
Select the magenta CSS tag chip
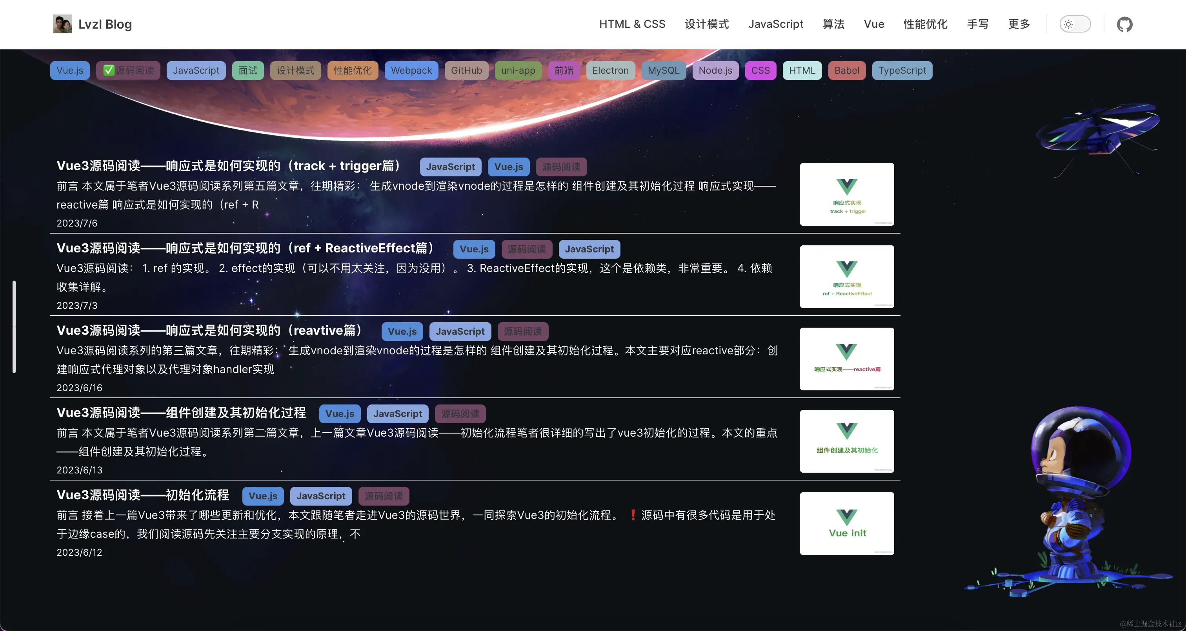[x=760, y=71]
